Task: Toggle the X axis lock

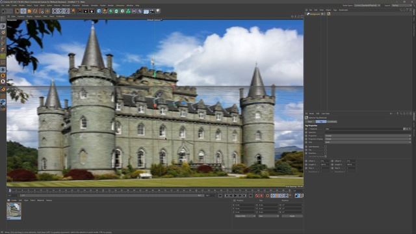Action: pyautogui.click(x=55, y=11)
